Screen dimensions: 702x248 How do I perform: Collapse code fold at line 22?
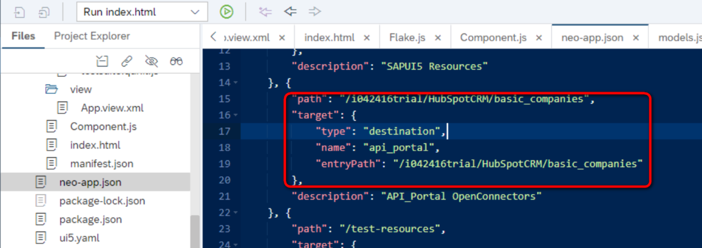point(235,213)
